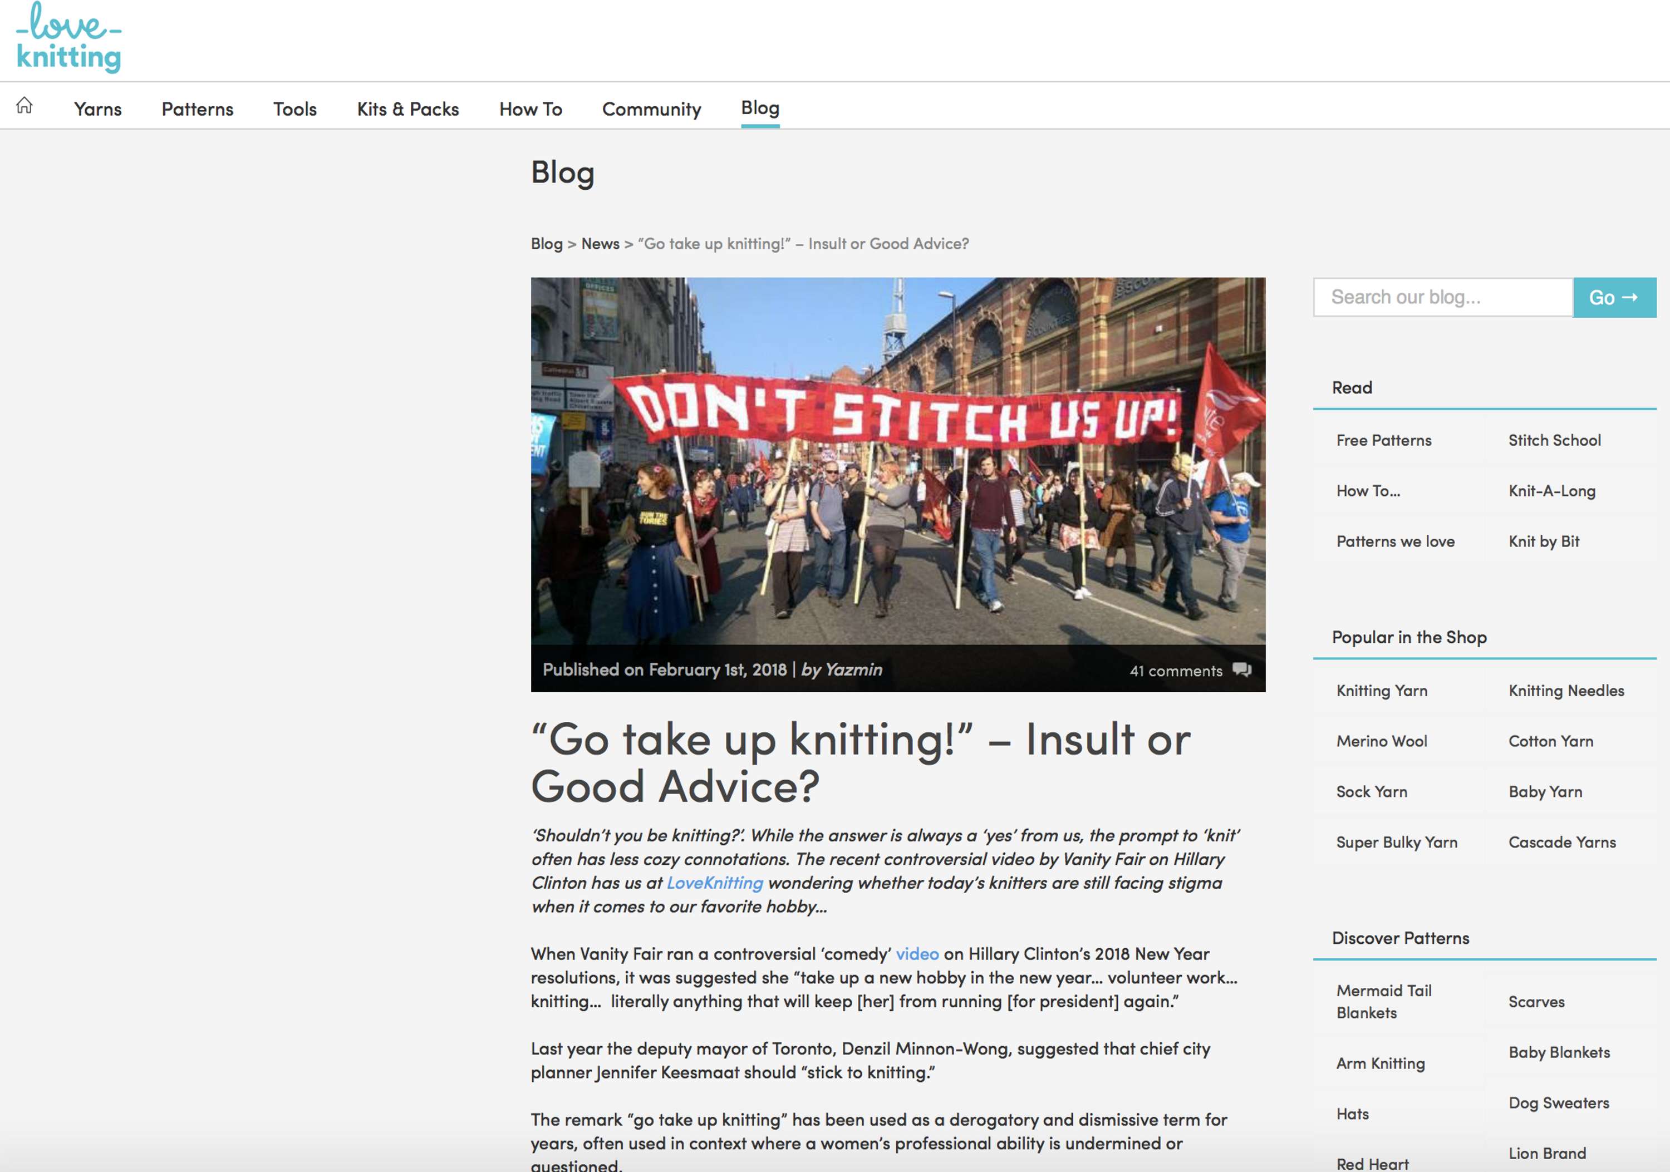Open Hats patterns link
1670x1172 pixels.
pyautogui.click(x=1352, y=1114)
